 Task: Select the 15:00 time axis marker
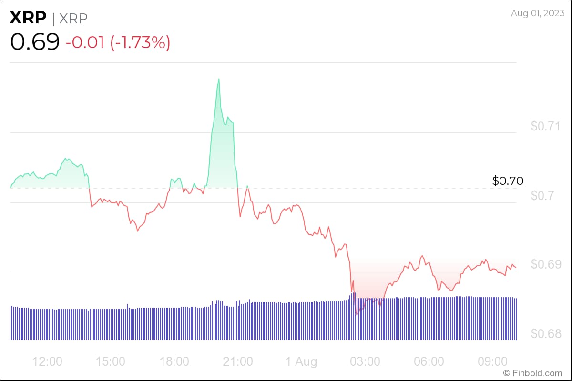pos(111,361)
